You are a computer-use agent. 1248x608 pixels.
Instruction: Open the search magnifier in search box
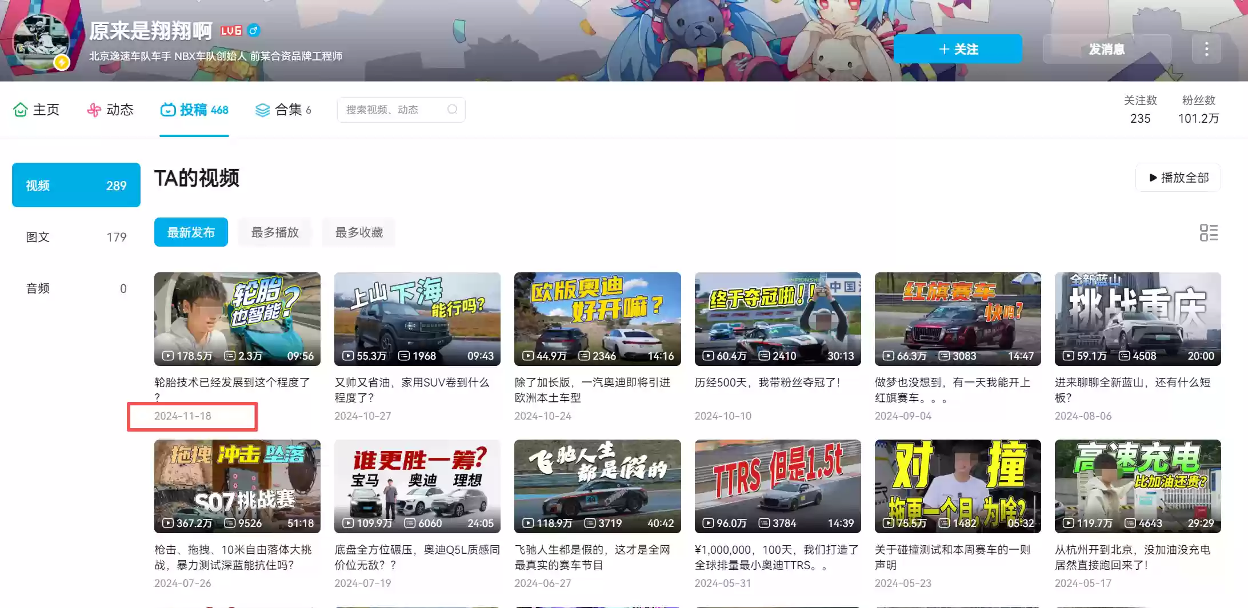tap(452, 110)
